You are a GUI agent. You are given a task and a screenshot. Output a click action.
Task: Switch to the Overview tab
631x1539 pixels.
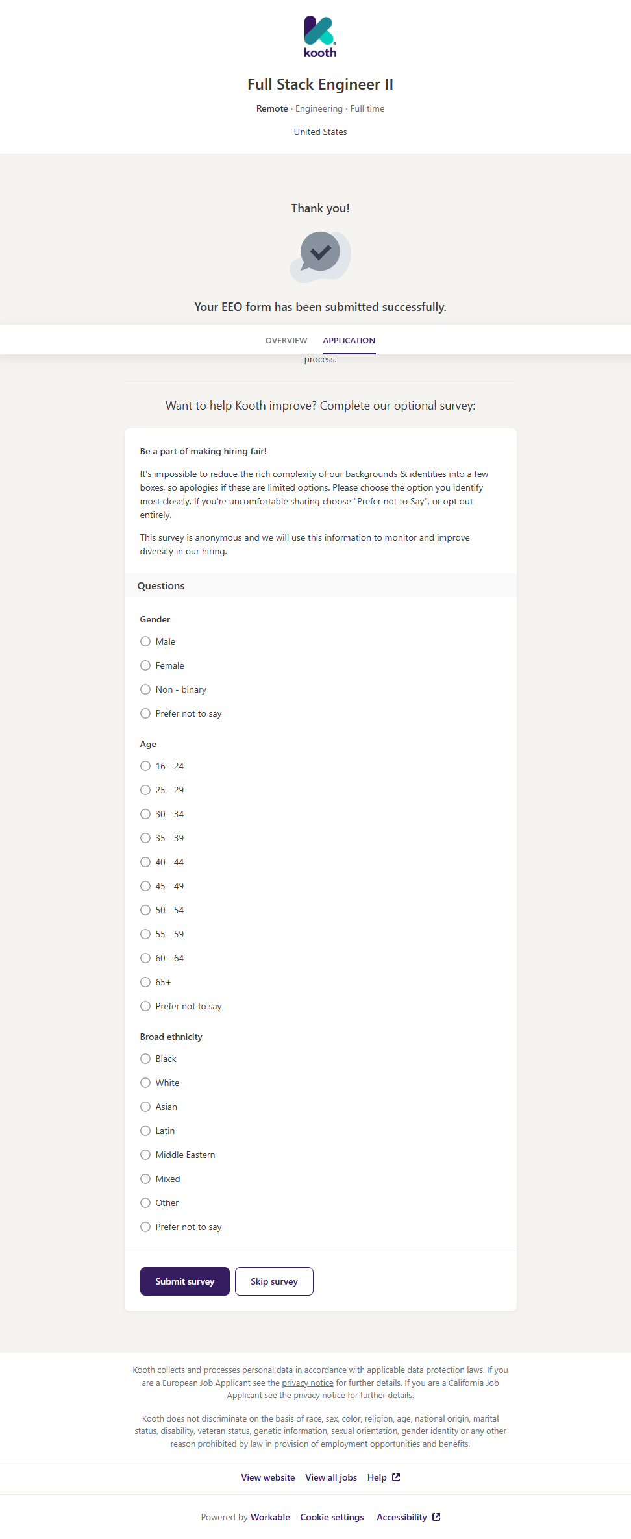[x=286, y=340]
